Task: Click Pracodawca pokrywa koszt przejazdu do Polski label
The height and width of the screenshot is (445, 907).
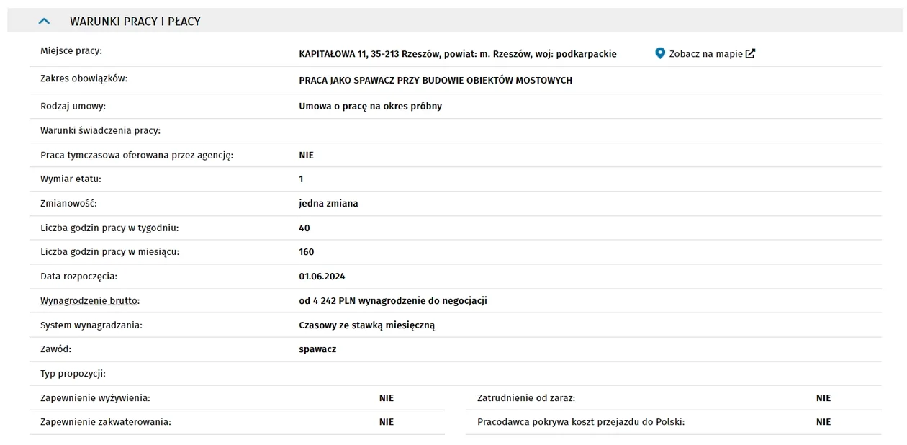Action: click(581, 422)
